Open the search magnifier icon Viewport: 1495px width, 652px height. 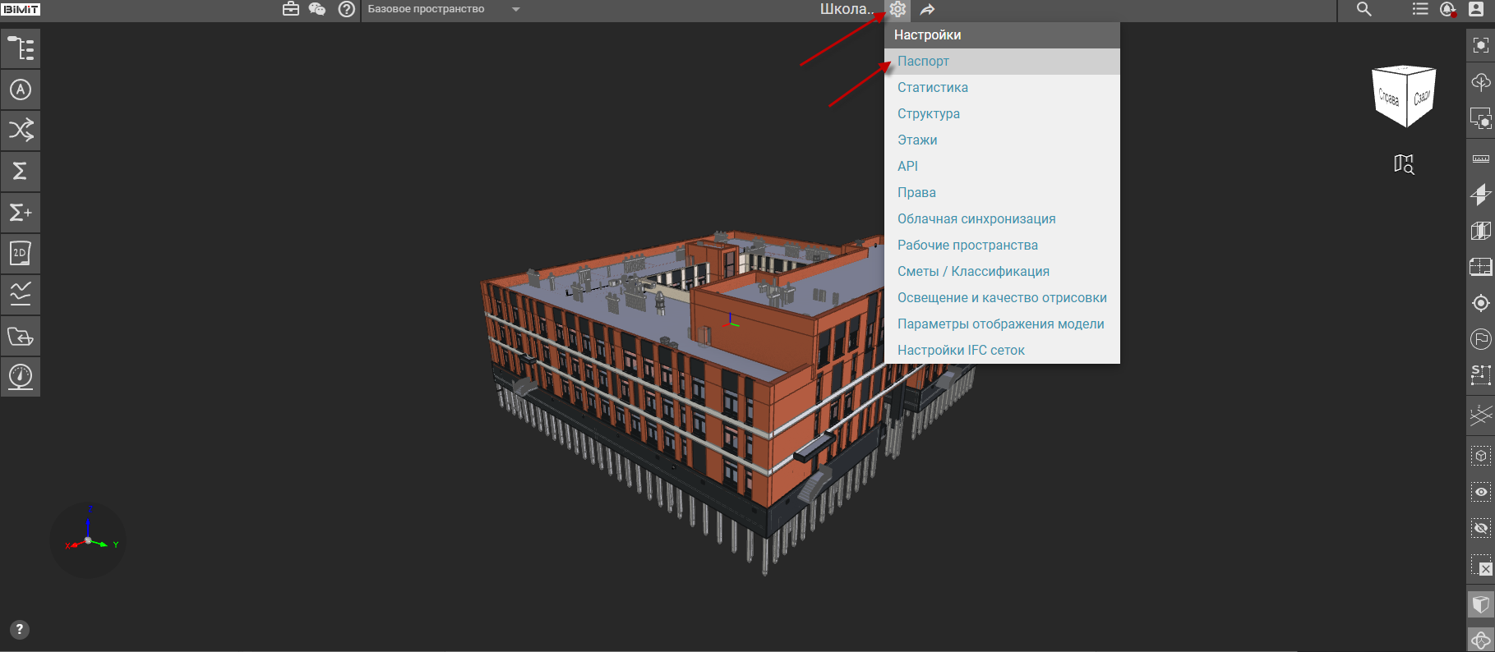point(1363,9)
